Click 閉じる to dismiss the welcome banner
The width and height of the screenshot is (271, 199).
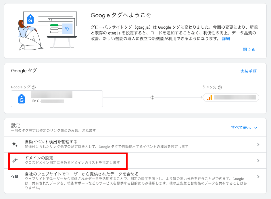click(x=249, y=50)
